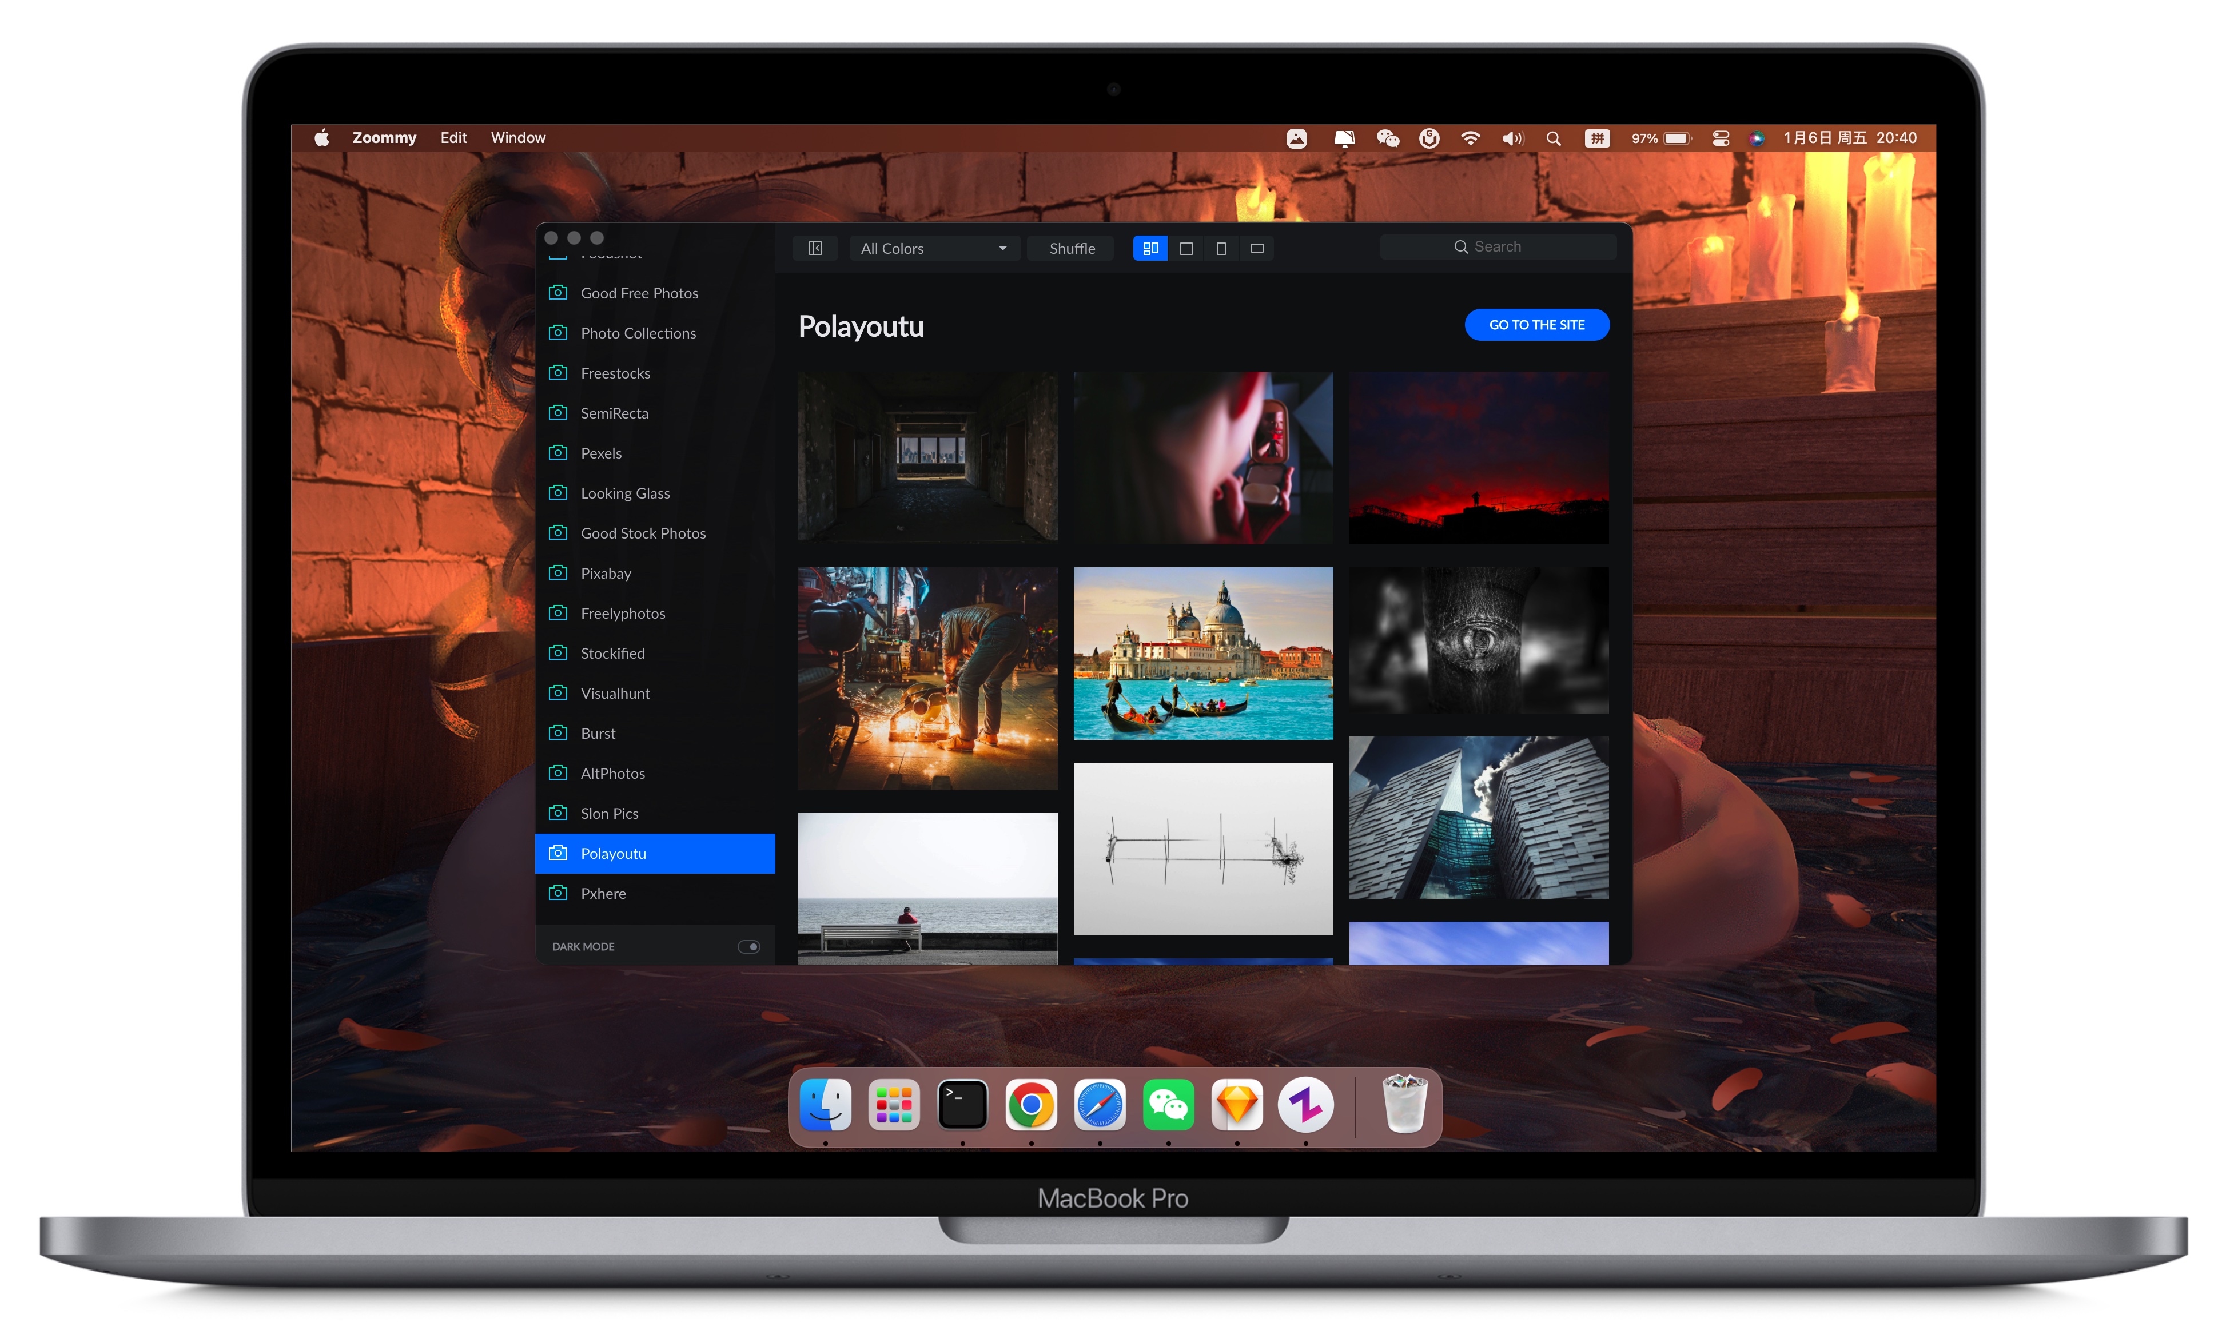Click the Pxhere camera icon in sidebar
The image size is (2230, 1338).
tap(557, 892)
